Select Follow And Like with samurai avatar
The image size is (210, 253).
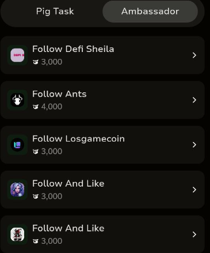(102, 235)
